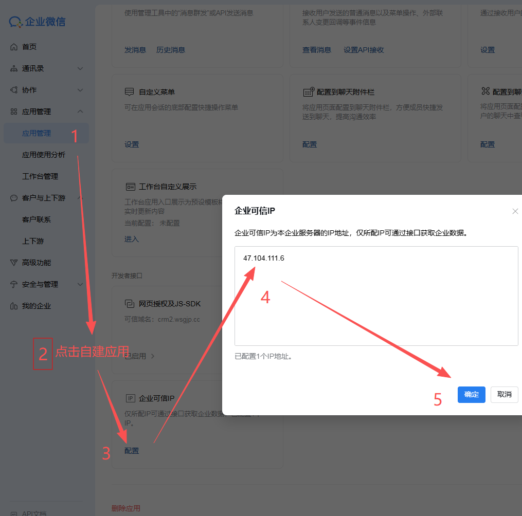Close the 企业可信IP dialog

(515, 211)
